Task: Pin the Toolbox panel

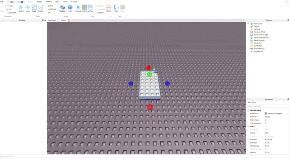Action: pos(43,20)
